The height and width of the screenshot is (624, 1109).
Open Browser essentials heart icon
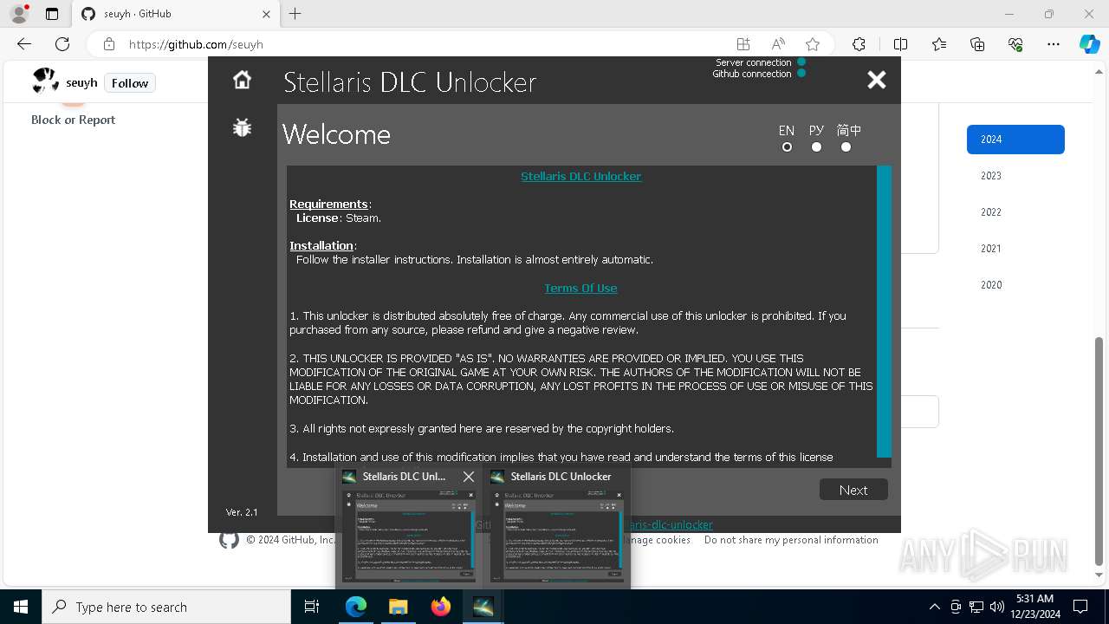pos(1015,44)
